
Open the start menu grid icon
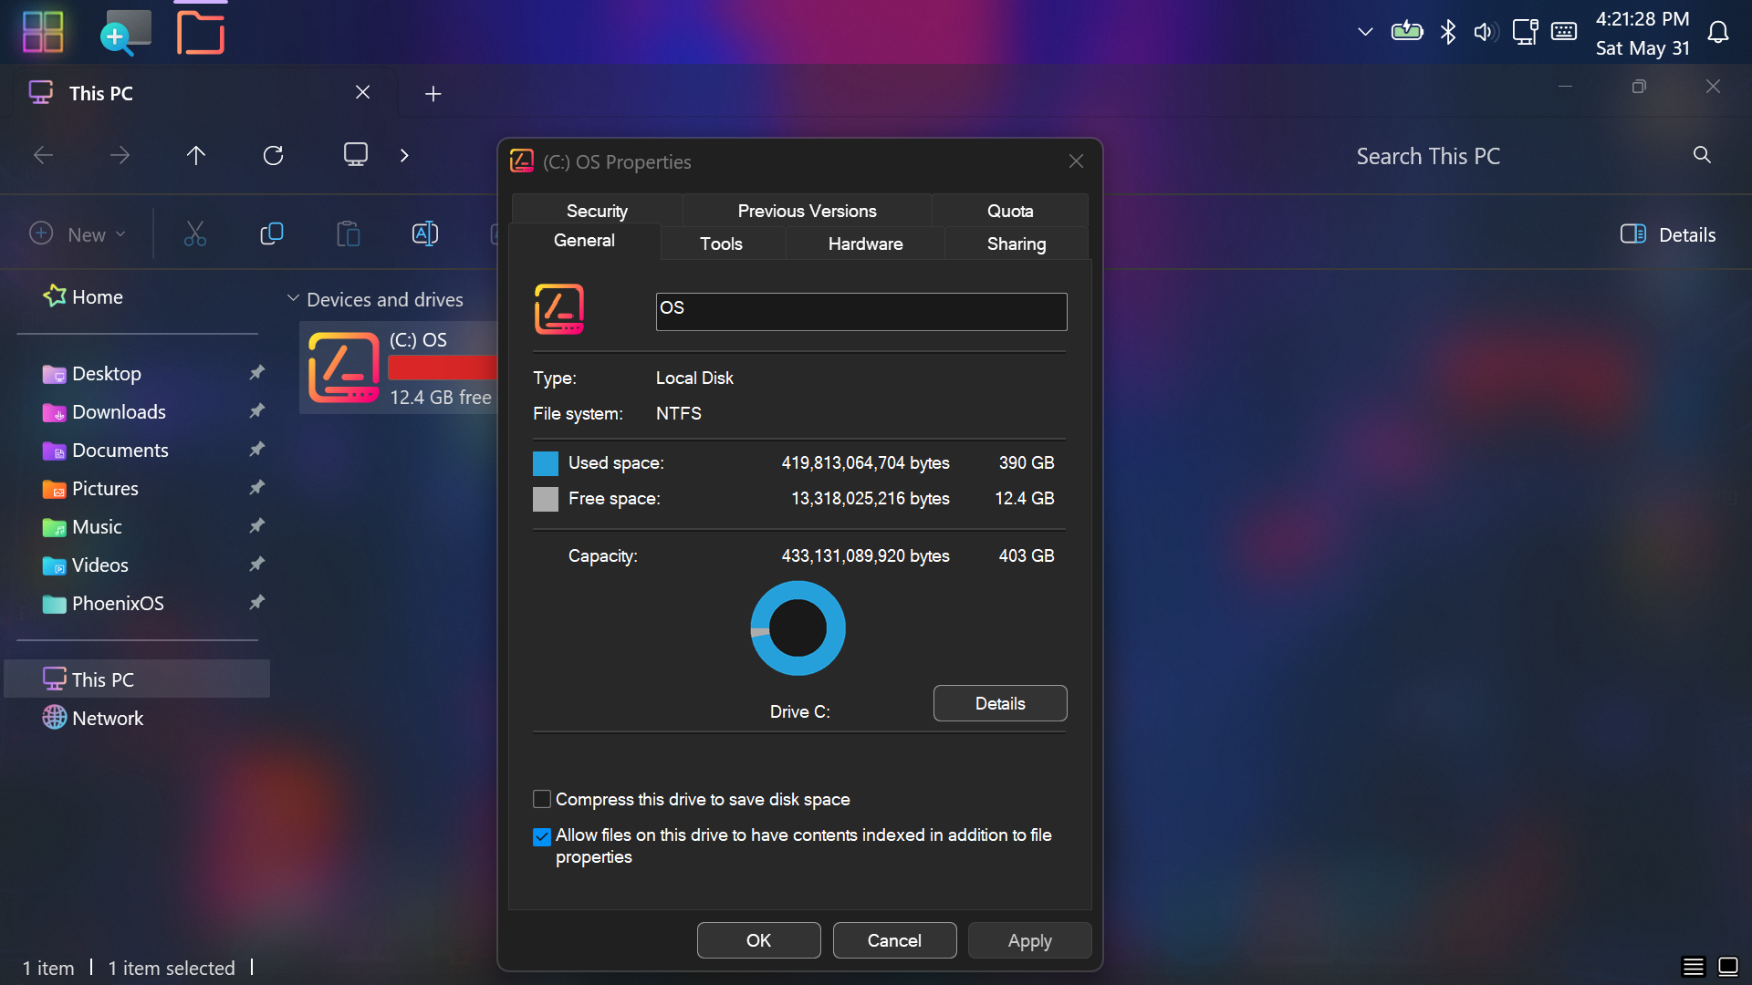[x=43, y=32]
